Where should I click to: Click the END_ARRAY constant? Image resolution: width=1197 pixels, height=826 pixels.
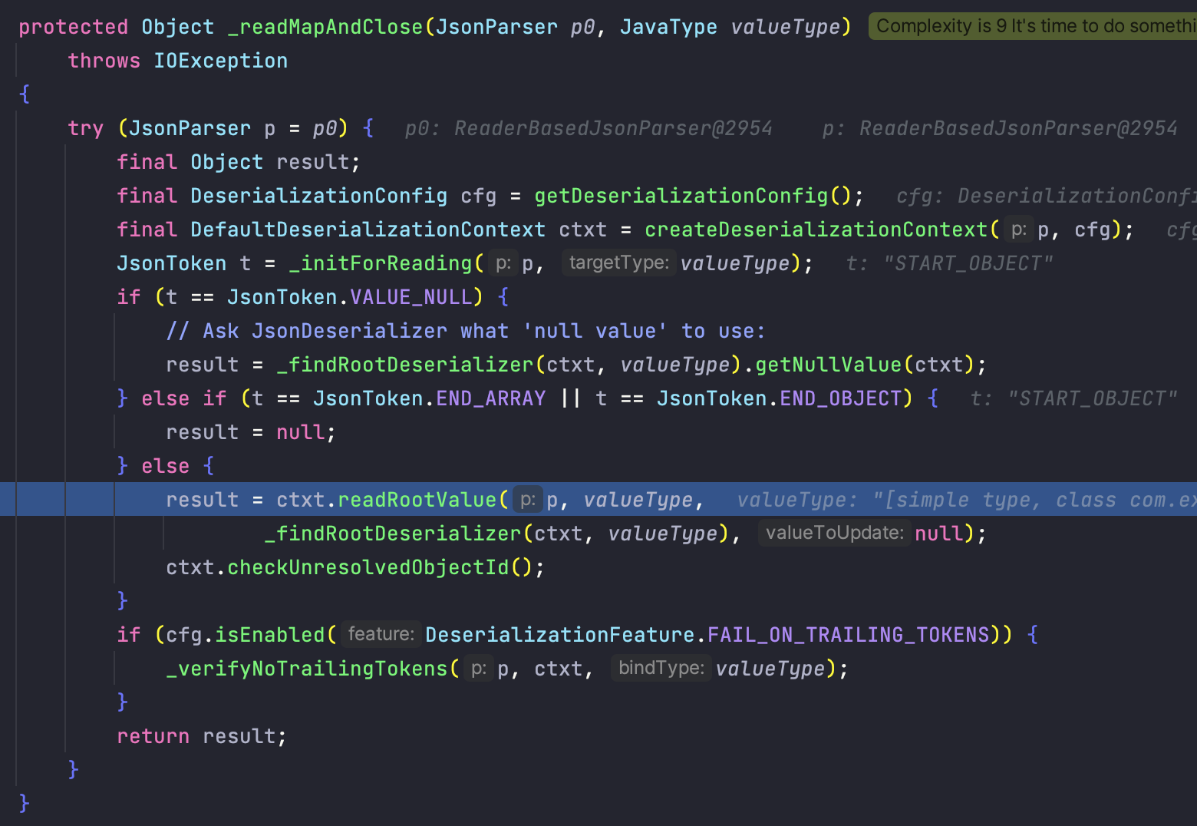tap(491, 398)
